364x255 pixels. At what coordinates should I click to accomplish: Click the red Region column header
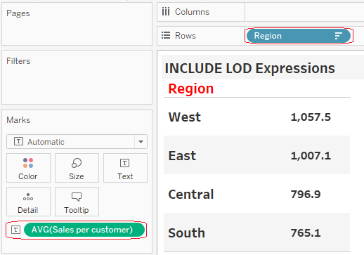pyautogui.click(x=191, y=89)
